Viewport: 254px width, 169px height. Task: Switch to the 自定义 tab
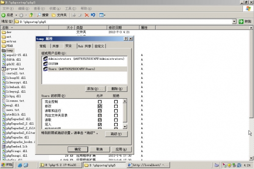(99, 46)
